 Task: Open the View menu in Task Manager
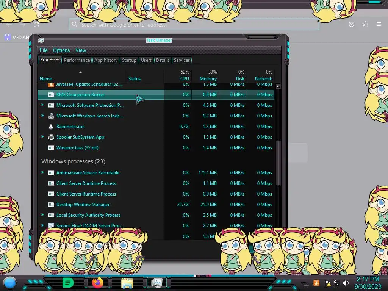pyautogui.click(x=81, y=50)
